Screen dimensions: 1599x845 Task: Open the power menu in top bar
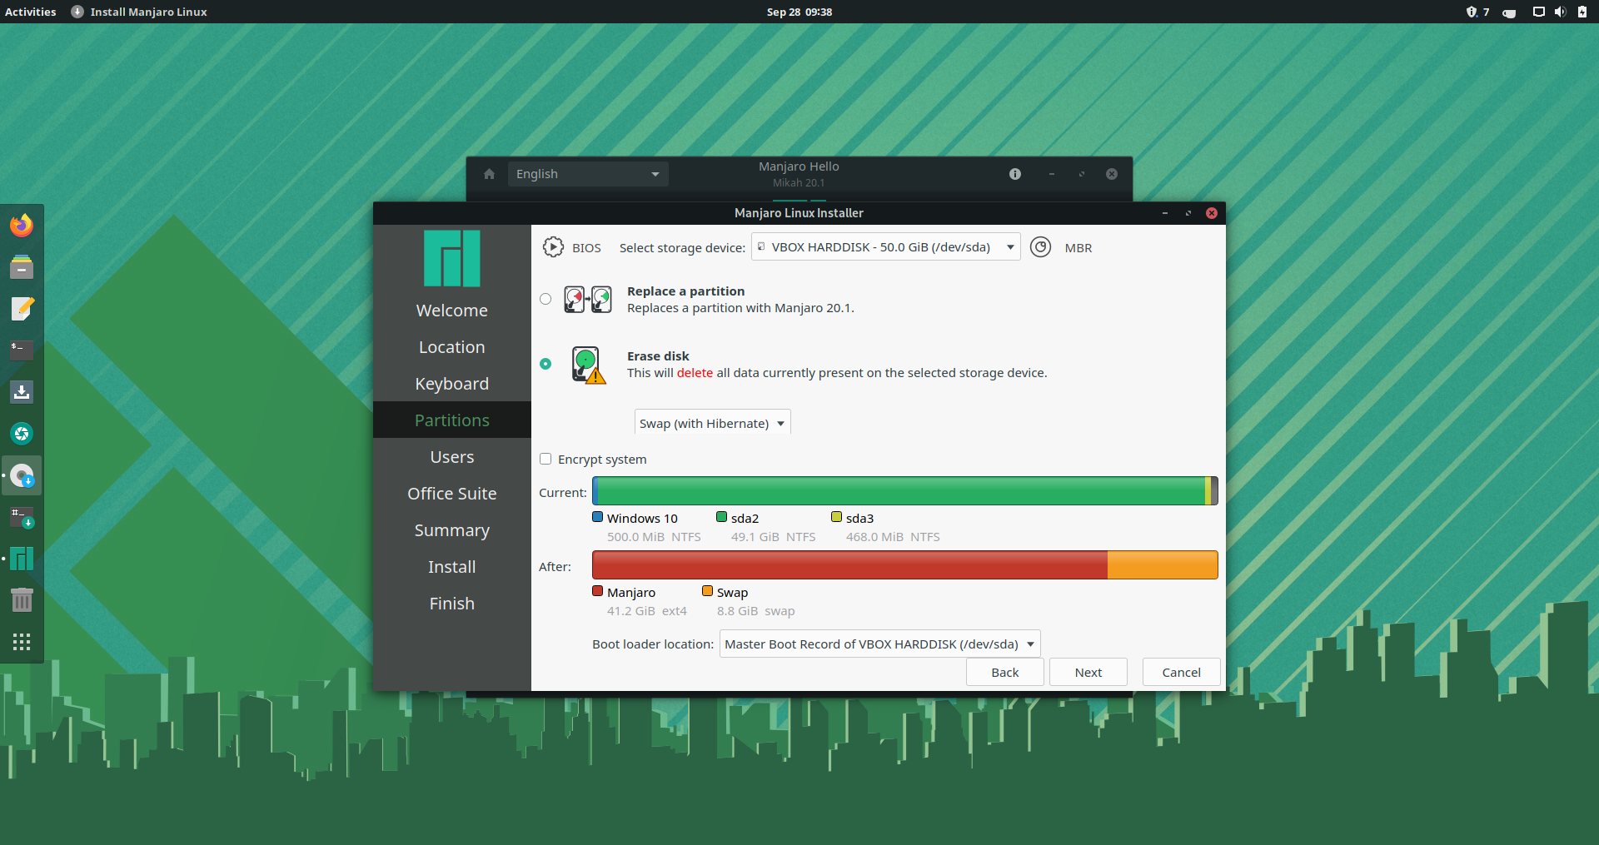click(1582, 12)
